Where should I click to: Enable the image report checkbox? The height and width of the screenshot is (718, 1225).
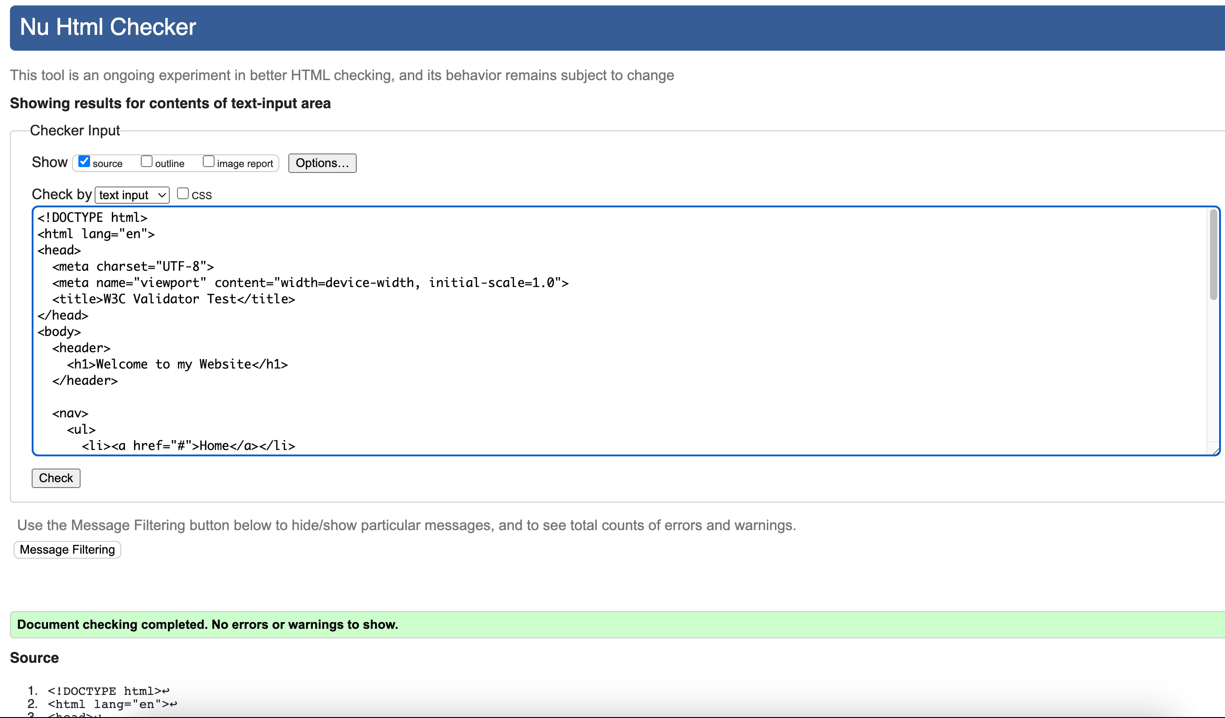click(x=209, y=162)
